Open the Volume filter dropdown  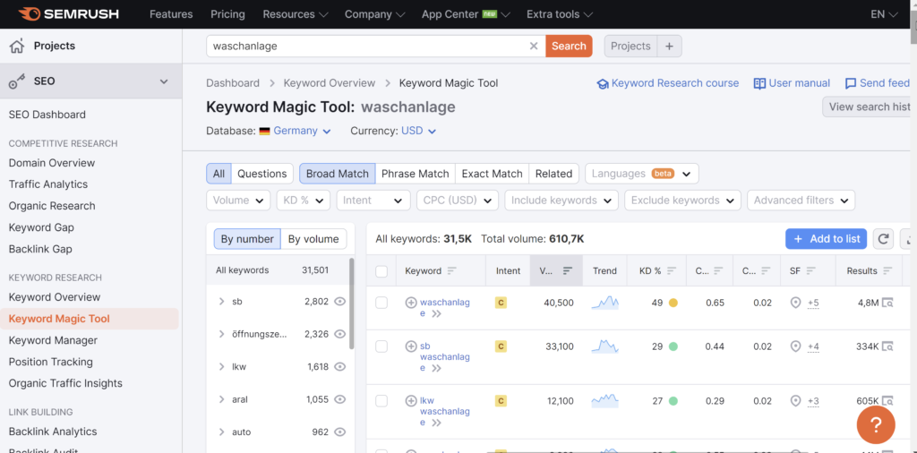click(238, 200)
